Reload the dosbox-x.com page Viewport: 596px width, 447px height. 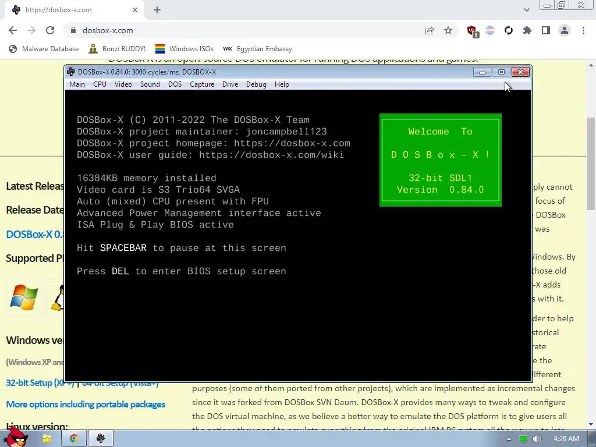coord(50,30)
